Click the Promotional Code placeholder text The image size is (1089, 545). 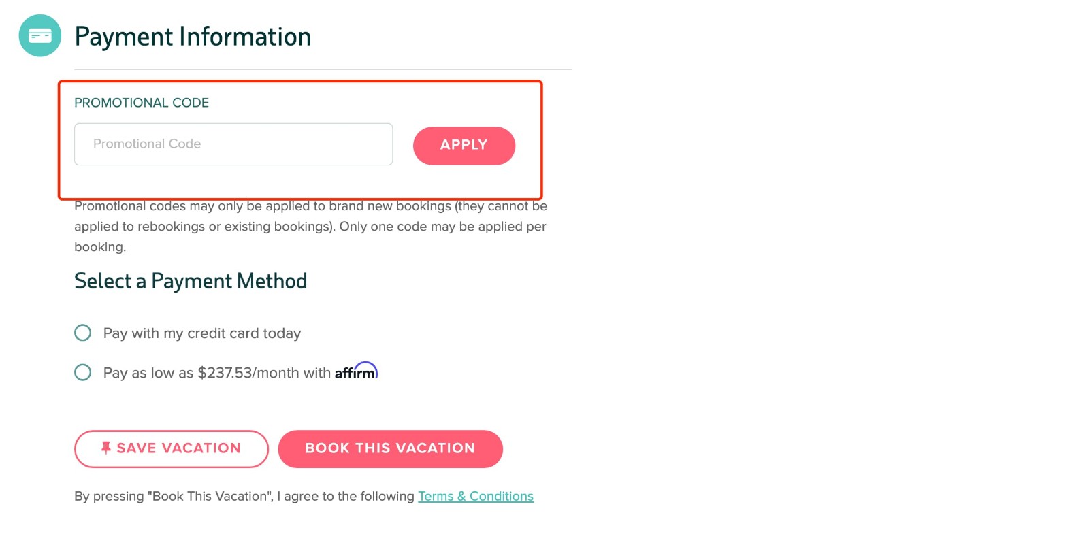(147, 144)
